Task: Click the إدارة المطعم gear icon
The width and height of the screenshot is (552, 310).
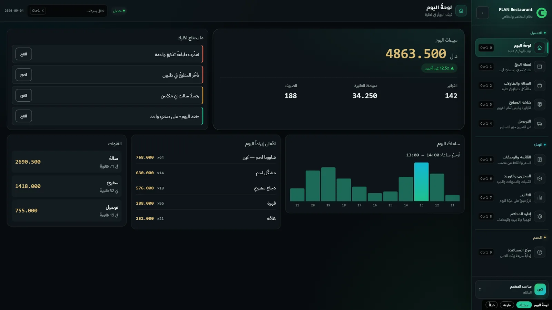Action: tap(540, 216)
